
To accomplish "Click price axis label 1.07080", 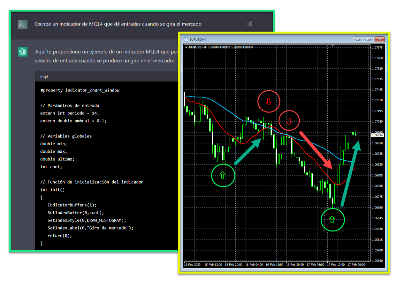I will pos(377,121).
